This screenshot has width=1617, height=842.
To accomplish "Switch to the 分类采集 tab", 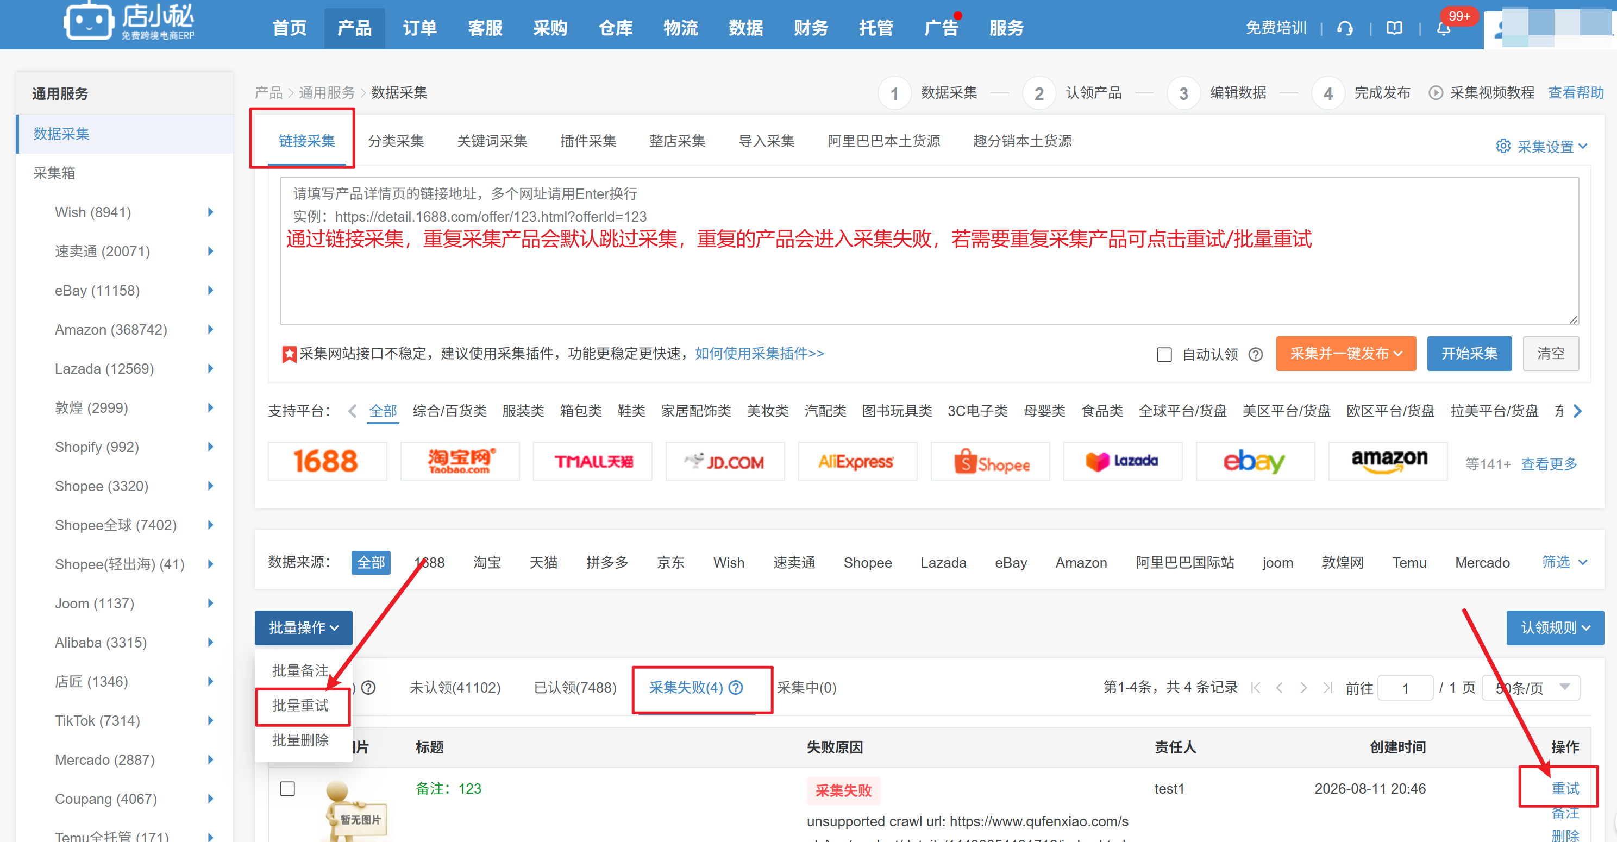I will pyautogui.click(x=396, y=141).
